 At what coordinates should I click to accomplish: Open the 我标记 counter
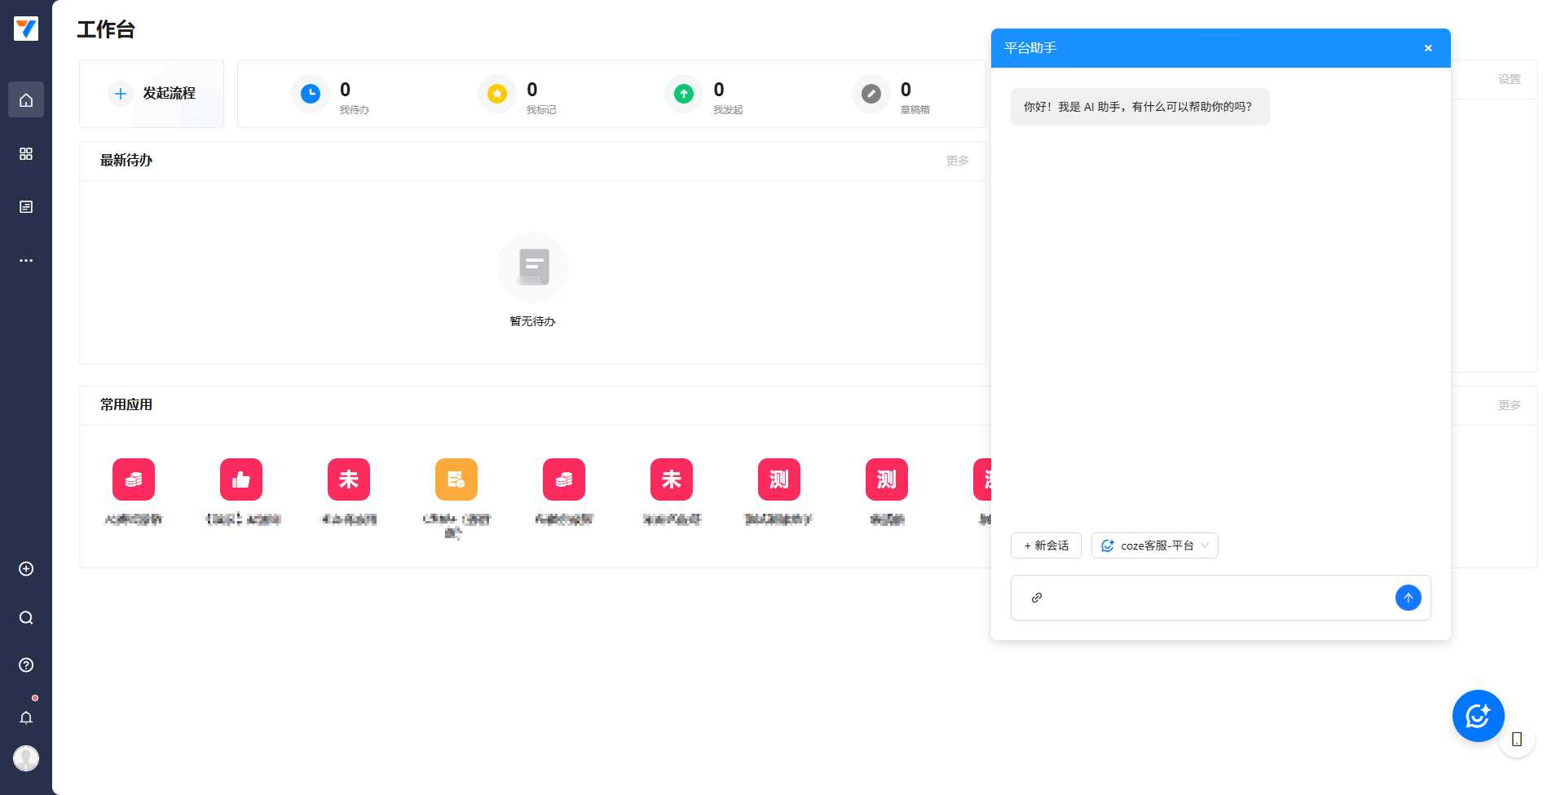517,95
